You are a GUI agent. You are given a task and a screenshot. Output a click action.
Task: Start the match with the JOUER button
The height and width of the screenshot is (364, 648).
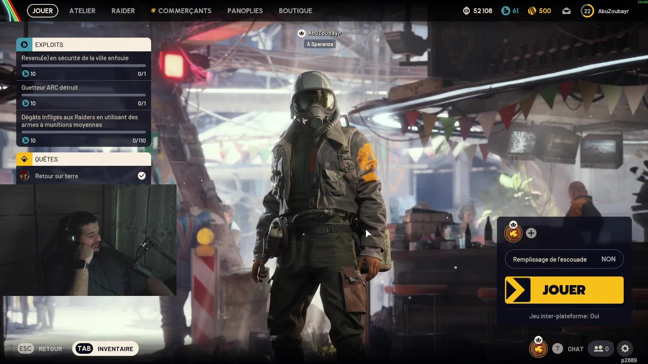point(564,290)
